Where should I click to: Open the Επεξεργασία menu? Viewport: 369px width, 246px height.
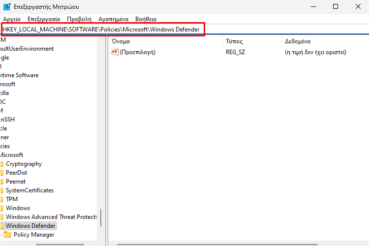pos(44,19)
